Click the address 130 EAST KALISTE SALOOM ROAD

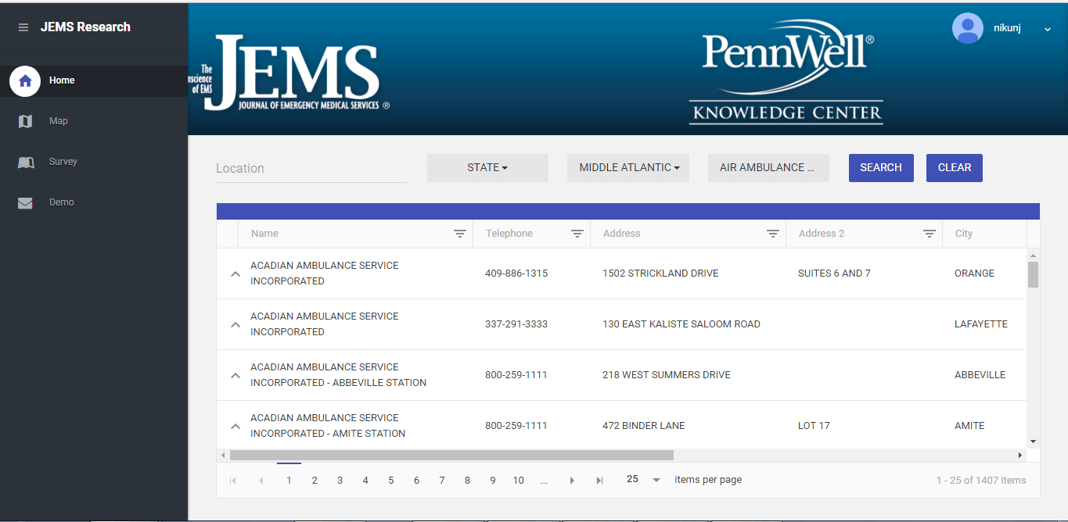[x=681, y=324]
